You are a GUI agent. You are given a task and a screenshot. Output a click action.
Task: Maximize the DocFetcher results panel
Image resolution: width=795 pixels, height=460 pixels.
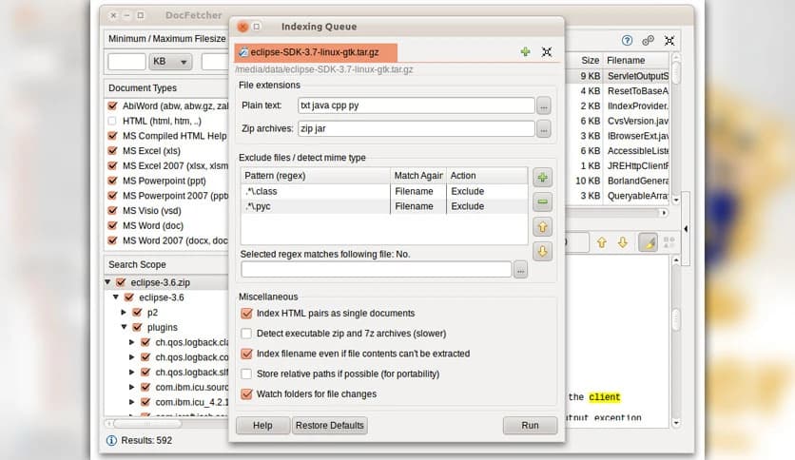[669, 41]
